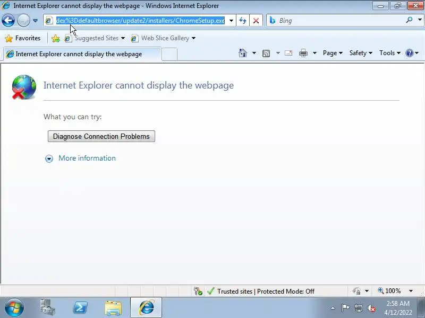Click the search magnifier icon

tap(409, 20)
